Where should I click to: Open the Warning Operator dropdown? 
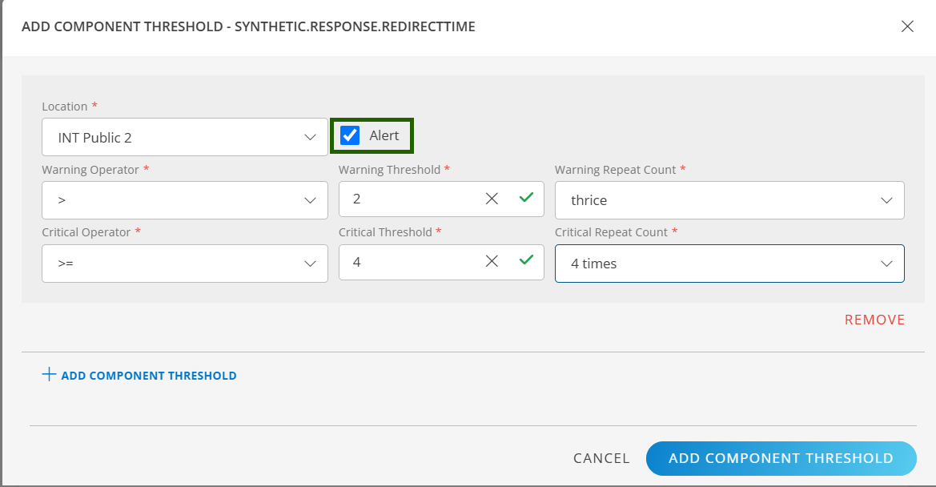[x=184, y=200]
